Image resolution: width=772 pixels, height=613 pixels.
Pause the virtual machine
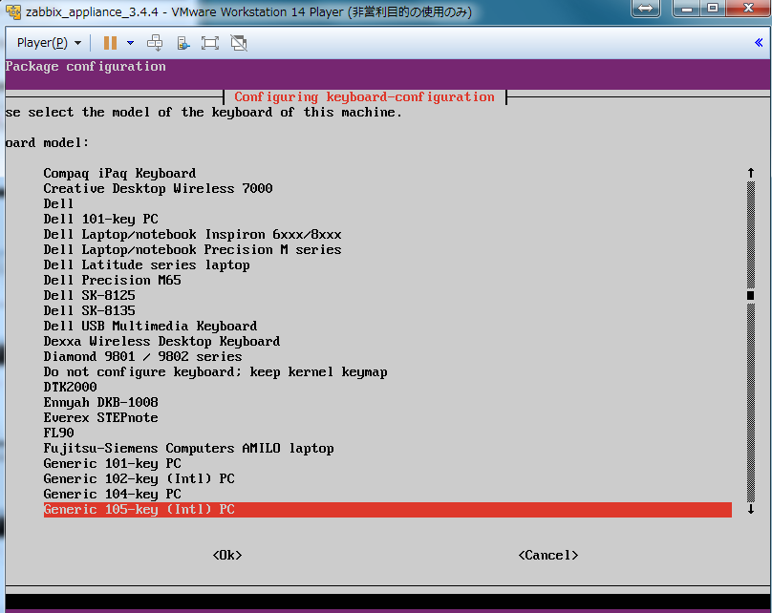[x=110, y=43]
